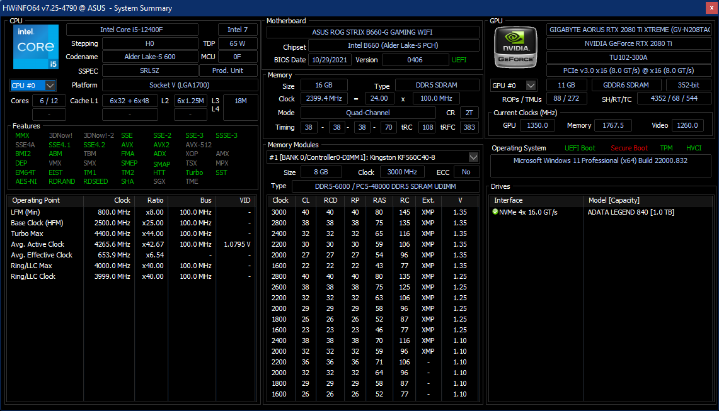
Task: Click the "Ext." column header in memory timings
Action: (x=429, y=200)
